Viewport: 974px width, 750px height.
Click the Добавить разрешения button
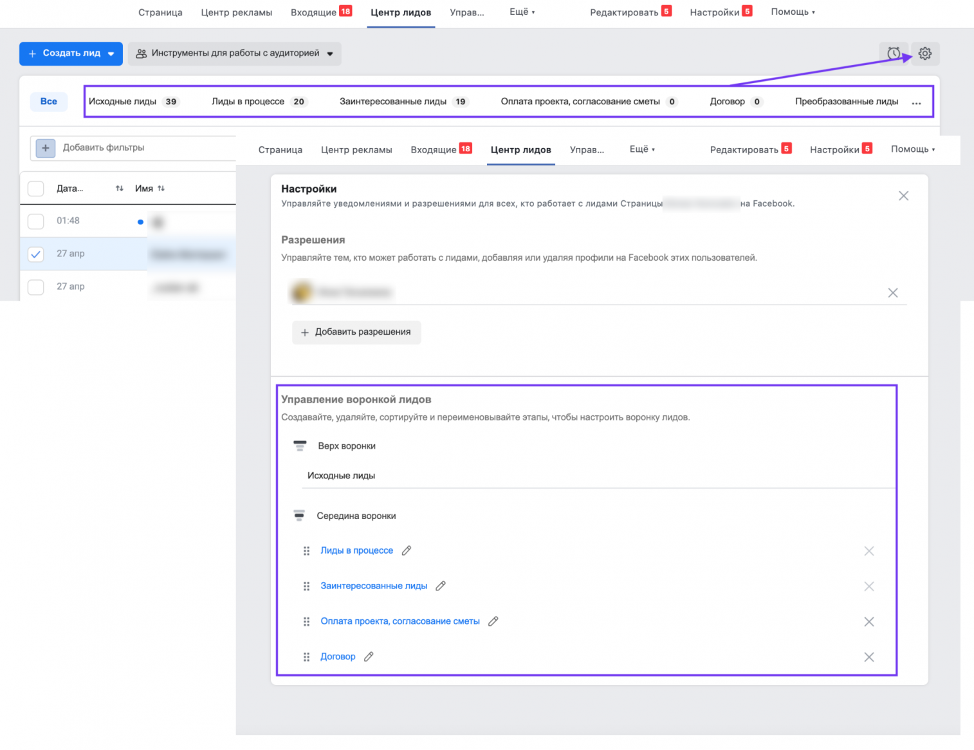coord(356,332)
